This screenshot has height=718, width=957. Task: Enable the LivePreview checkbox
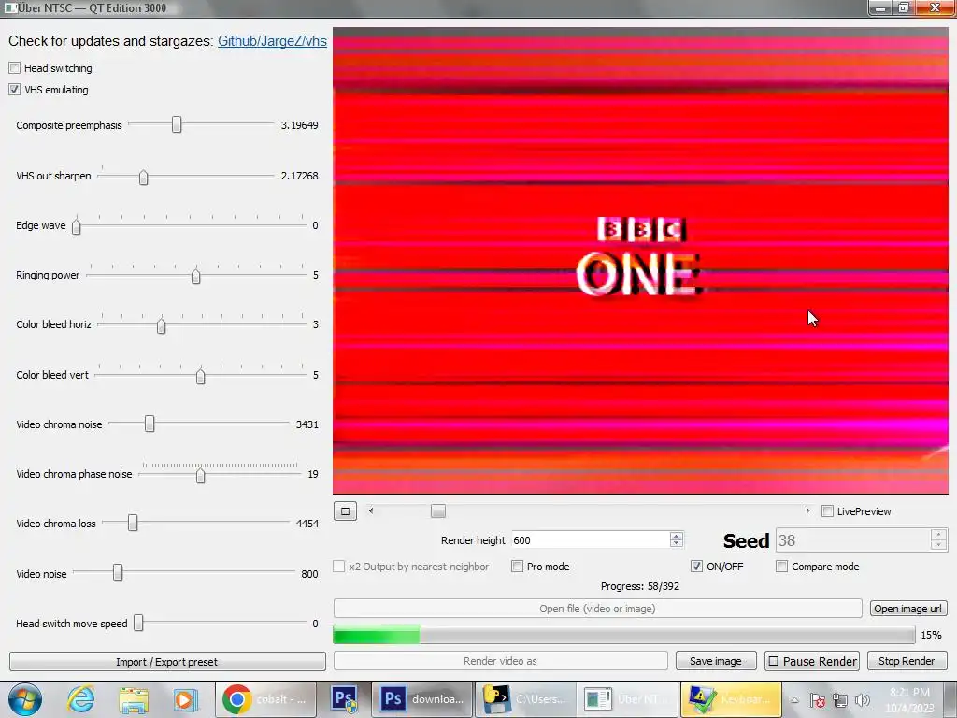coord(828,511)
